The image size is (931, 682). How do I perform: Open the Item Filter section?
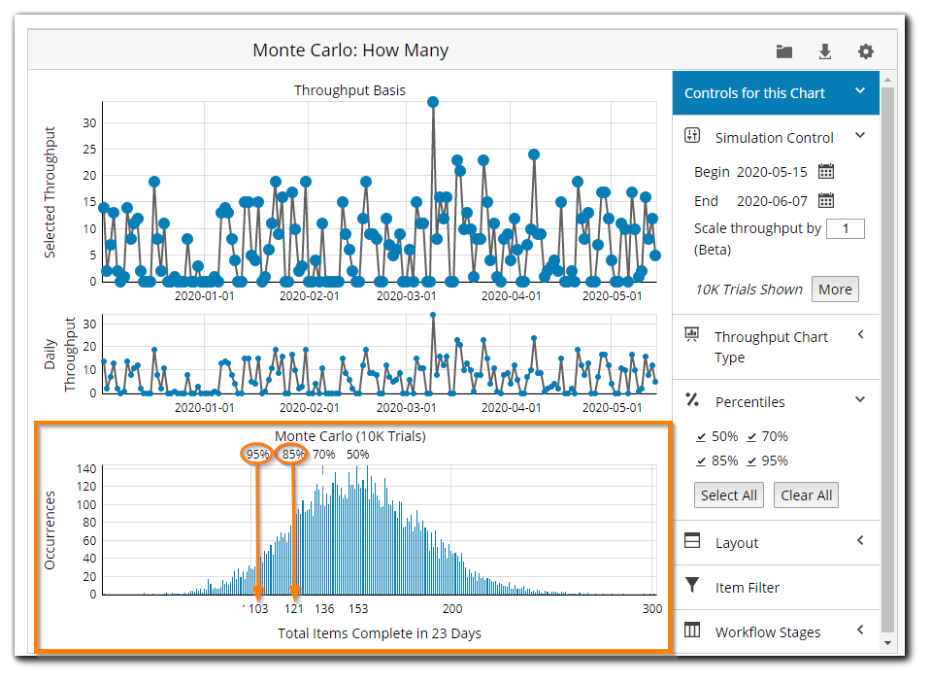747,587
